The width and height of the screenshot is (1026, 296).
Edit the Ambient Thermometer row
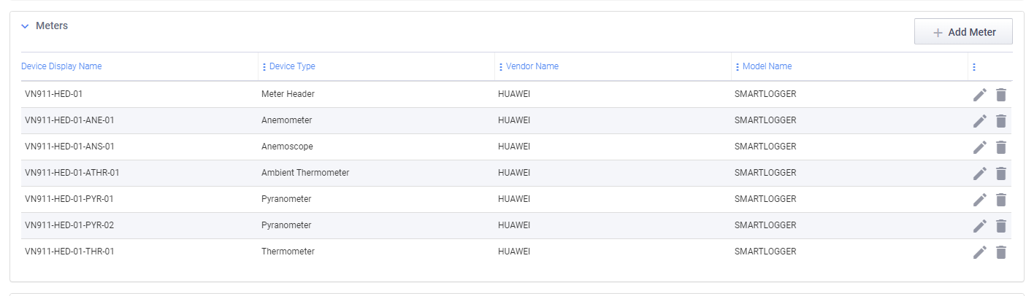(979, 174)
